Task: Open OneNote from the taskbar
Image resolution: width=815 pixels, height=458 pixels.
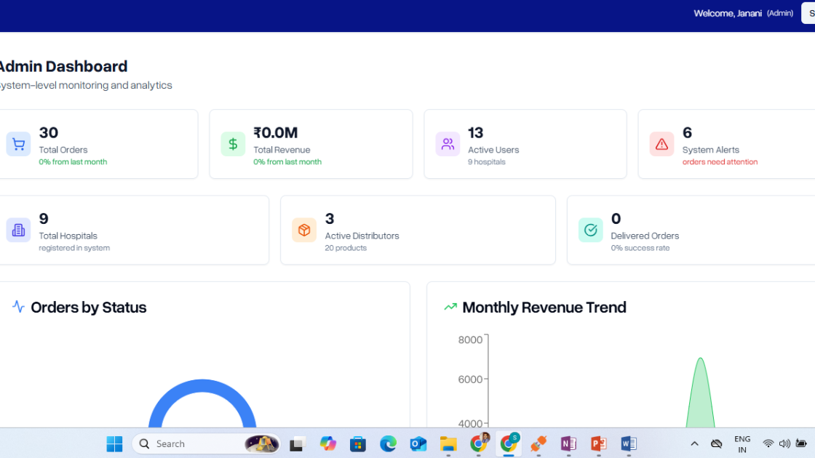Action: pos(568,444)
